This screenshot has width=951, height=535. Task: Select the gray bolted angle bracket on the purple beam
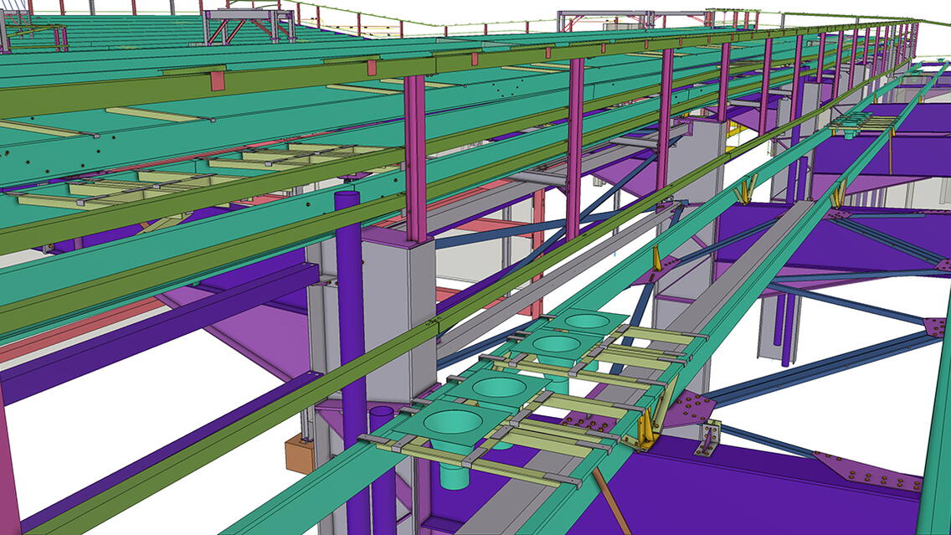point(707,440)
